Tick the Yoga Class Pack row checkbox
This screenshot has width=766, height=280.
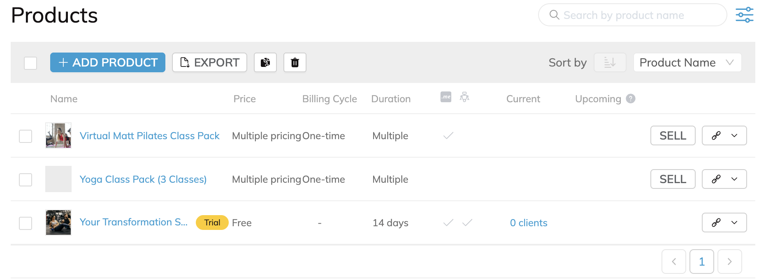click(x=26, y=179)
